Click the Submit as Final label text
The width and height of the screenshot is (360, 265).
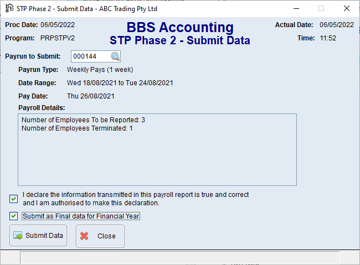click(x=81, y=216)
